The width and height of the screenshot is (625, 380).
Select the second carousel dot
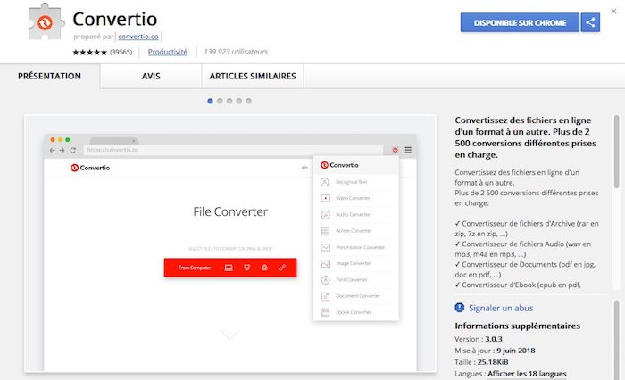(x=220, y=101)
